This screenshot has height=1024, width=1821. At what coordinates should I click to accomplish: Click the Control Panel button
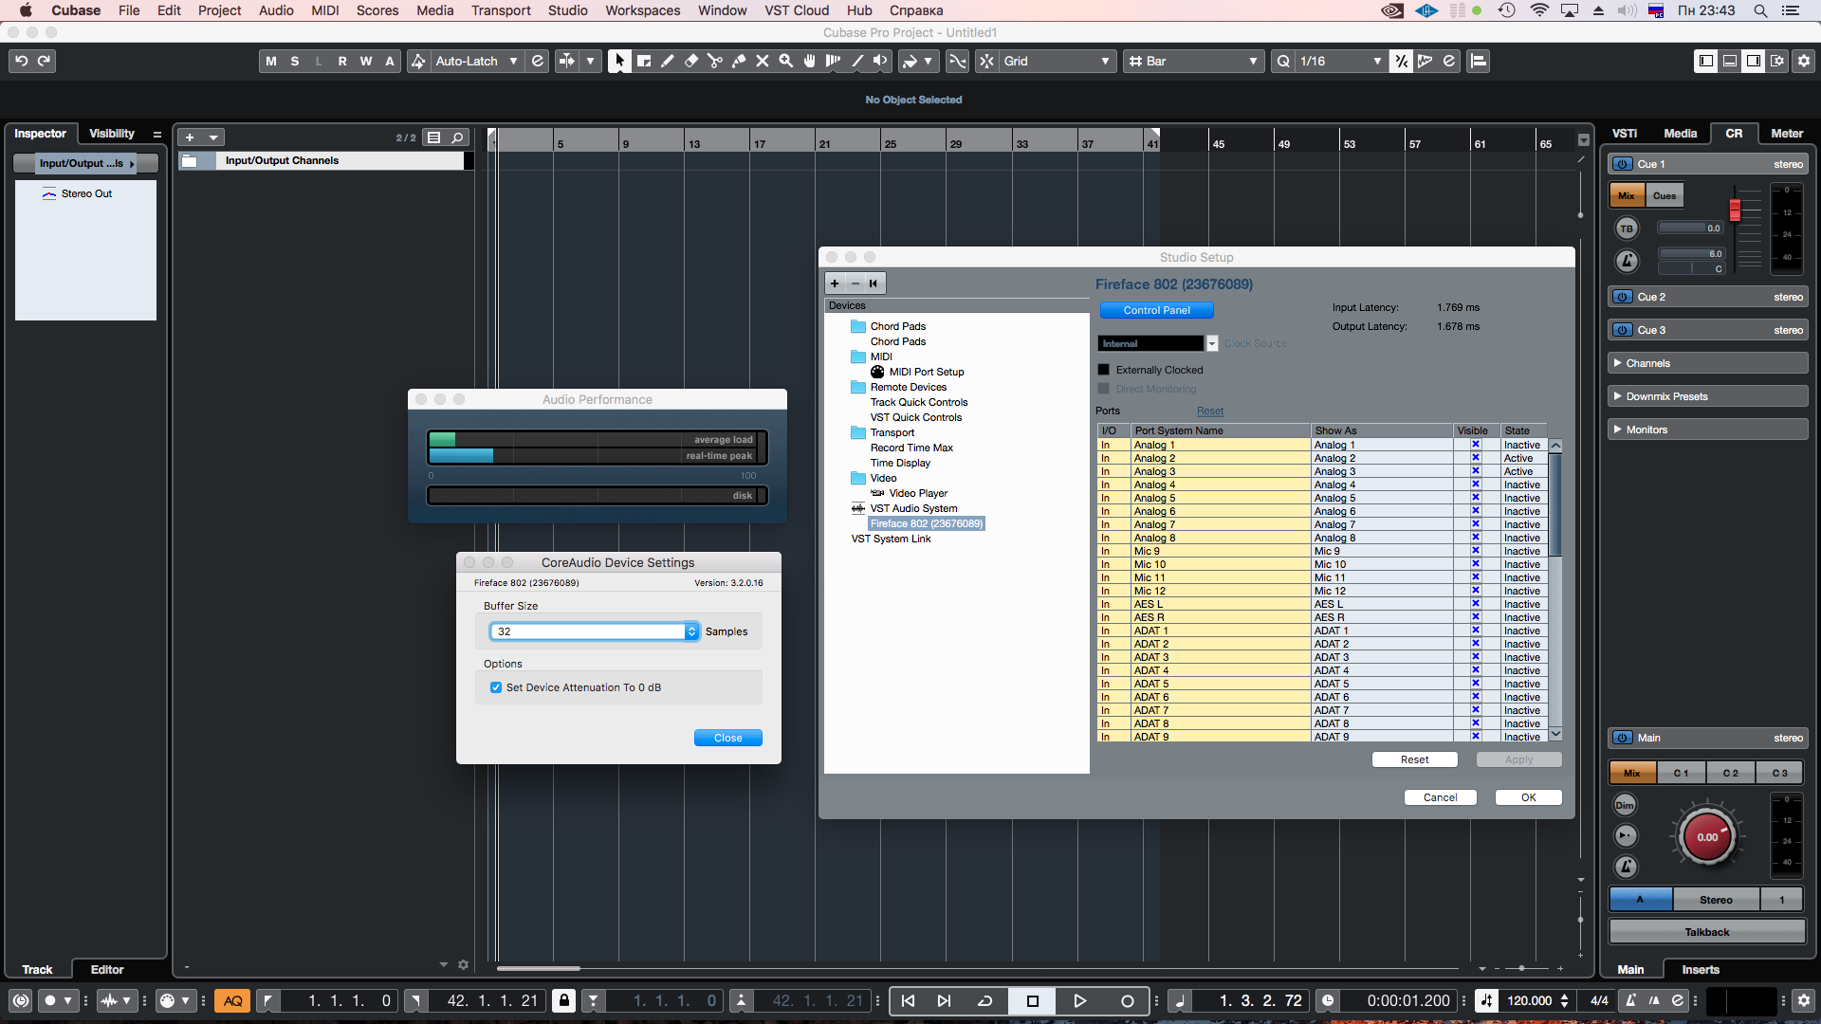[1156, 310]
